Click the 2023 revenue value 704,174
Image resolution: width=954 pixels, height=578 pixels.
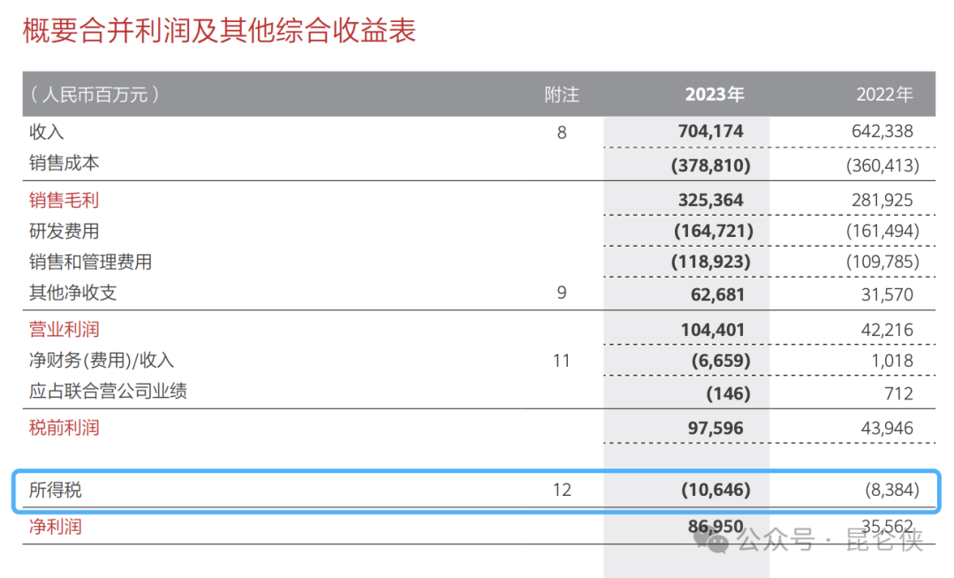point(710,131)
